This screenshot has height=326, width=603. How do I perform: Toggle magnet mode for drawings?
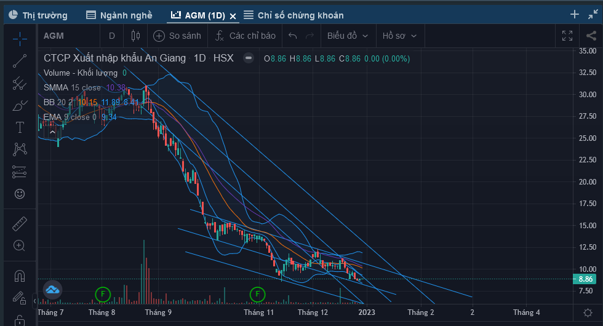(20, 276)
